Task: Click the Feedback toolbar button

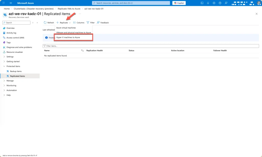Action: point(103,23)
